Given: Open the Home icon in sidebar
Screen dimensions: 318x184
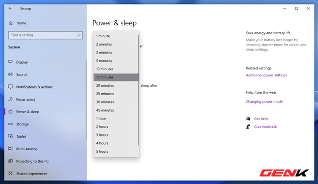Looking at the screenshot, I should (x=10, y=23).
